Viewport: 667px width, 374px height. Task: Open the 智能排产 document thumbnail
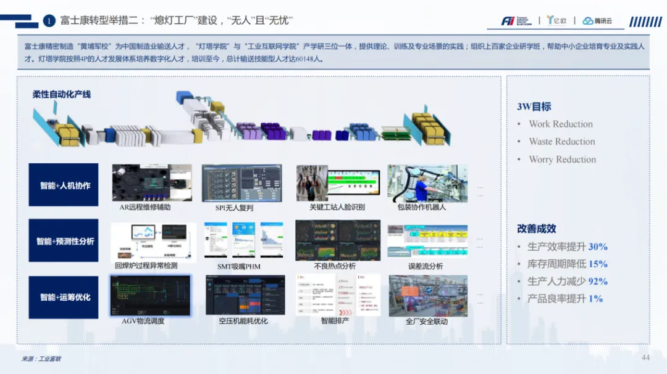point(338,295)
